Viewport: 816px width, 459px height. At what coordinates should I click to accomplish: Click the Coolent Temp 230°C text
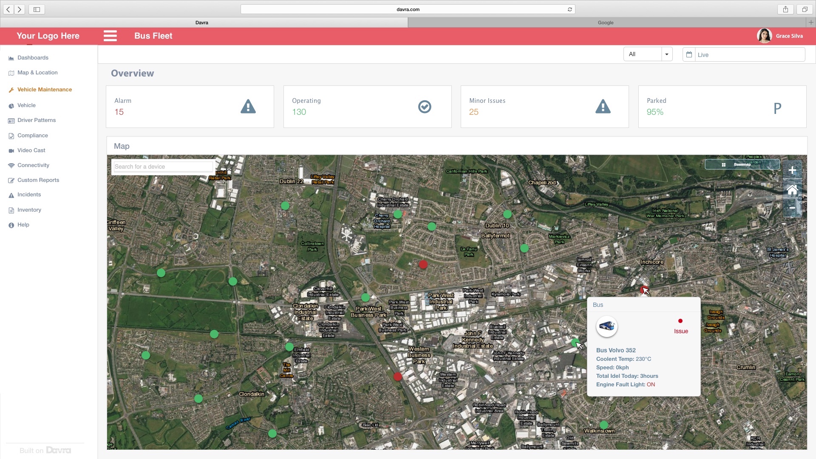pos(623,359)
